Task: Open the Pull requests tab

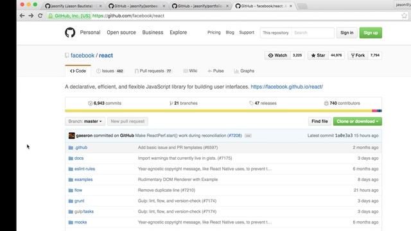Action: tap(153, 71)
